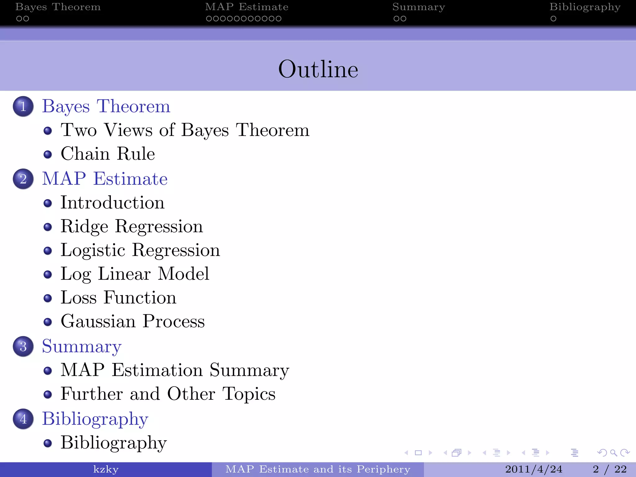
Task: Click the previous slide arrow icon
Action: 406,453
